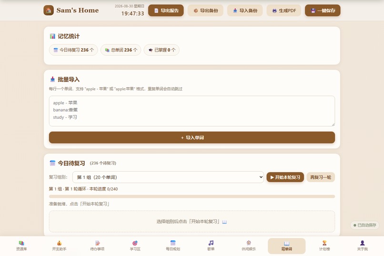Open the 每日规划 daily planning tab
This screenshot has height=256, width=384.
click(173, 246)
